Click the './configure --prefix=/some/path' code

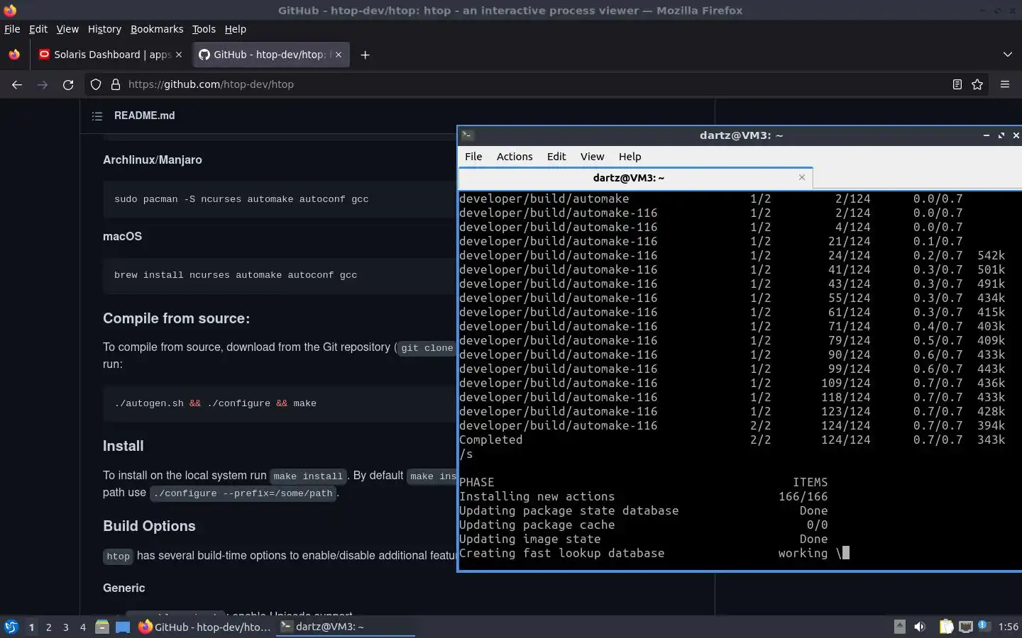coord(243,493)
